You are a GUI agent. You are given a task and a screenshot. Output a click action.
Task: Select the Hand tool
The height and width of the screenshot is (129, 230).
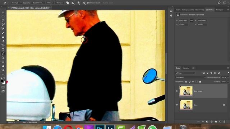[3, 66]
